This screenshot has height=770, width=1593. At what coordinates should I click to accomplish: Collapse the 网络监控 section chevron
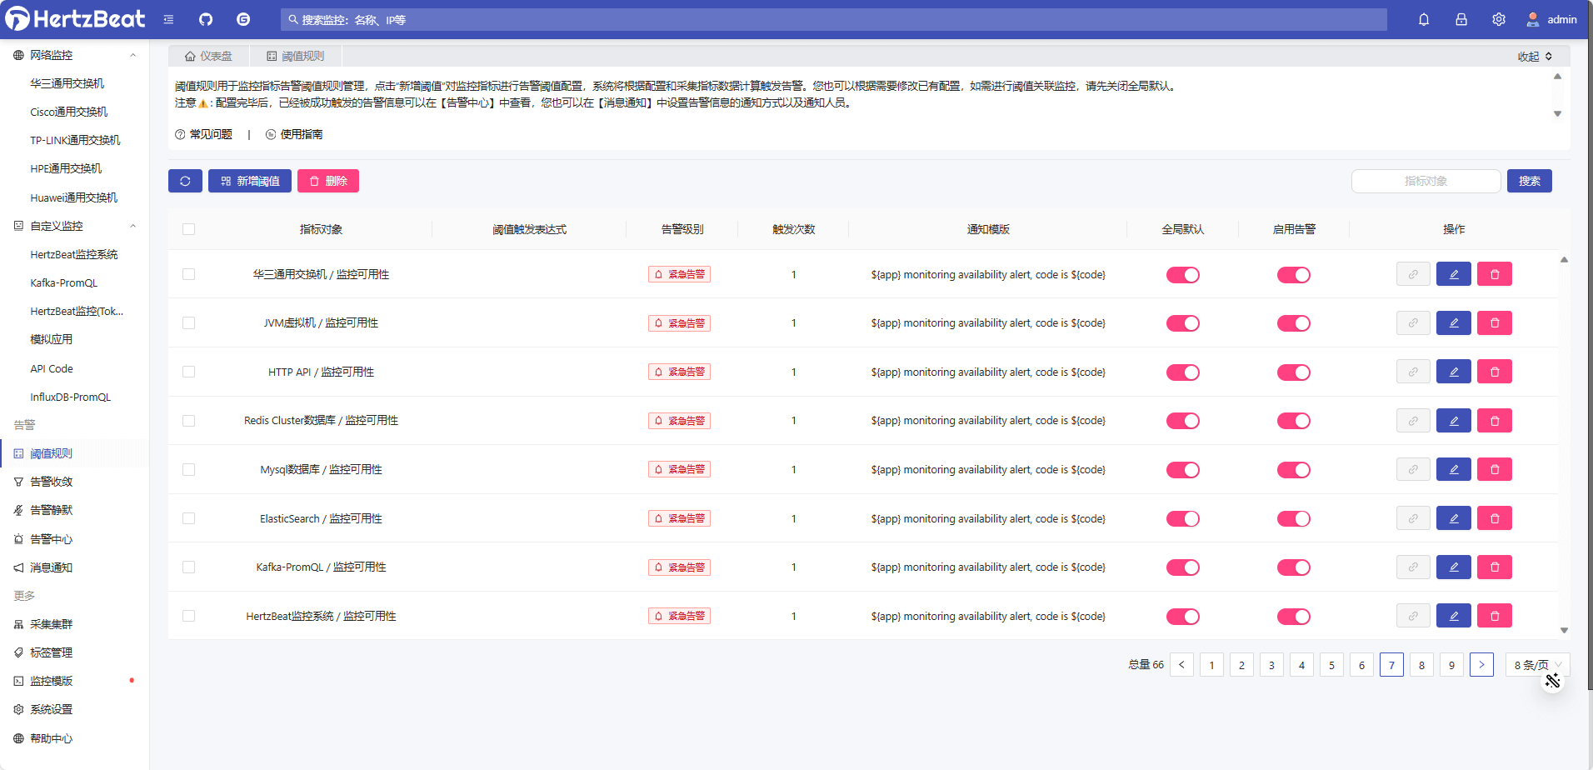point(132,53)
